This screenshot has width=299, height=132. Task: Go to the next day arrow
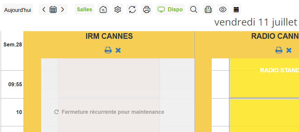[62, 9]
